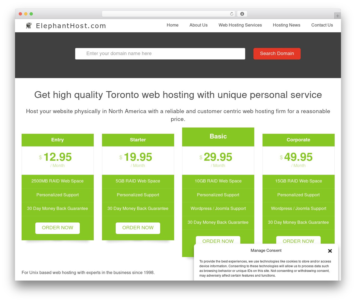This screenshot has height=302, width=356.
Task: Select the Entry plan header
Action: coord(58,140)
